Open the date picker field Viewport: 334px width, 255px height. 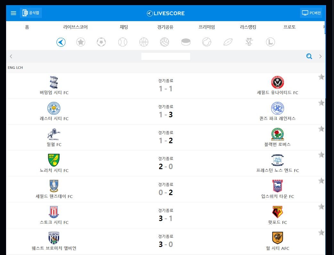click(x=166, y=56)
